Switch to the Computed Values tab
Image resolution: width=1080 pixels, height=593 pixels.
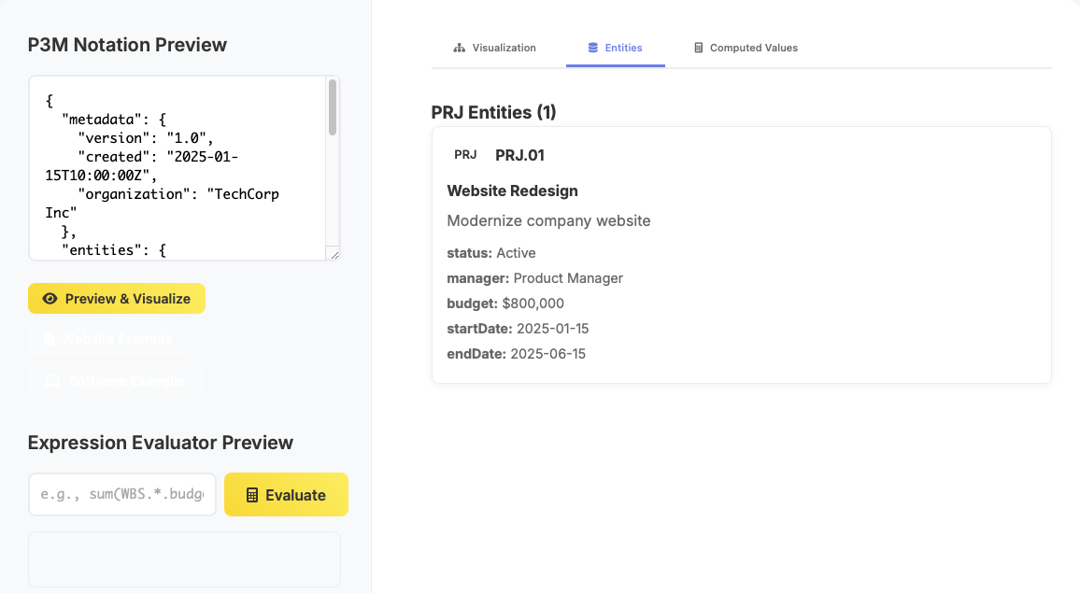click(745, 47)
